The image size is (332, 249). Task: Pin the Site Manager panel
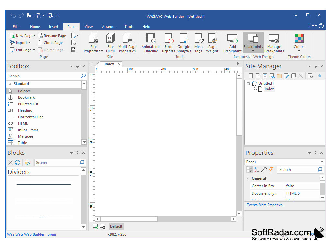[x=315, y=66]
